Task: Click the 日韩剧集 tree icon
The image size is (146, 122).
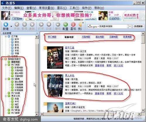Action: coord(12,84)
